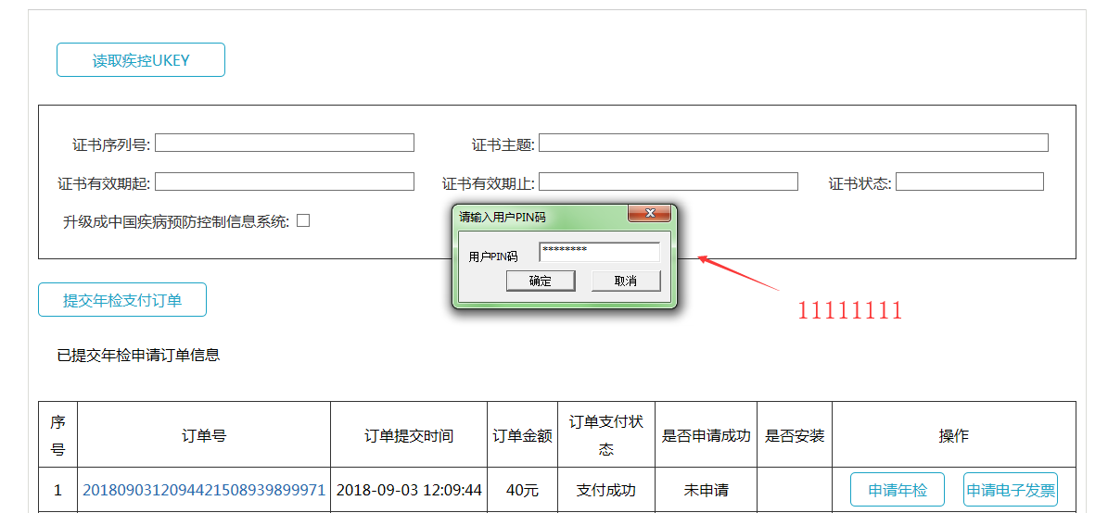Click the 读取疾控UKEY button
The height and width of the screenshot is (513, 1108).
pyautogui.click(x=141, y=60)
